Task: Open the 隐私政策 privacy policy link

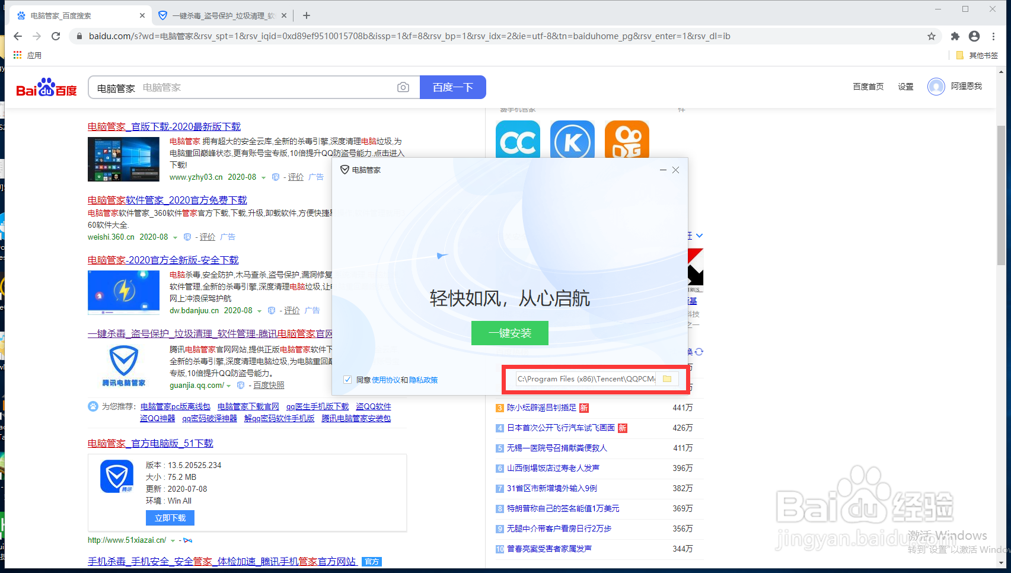Action: [x=423, y=380]
